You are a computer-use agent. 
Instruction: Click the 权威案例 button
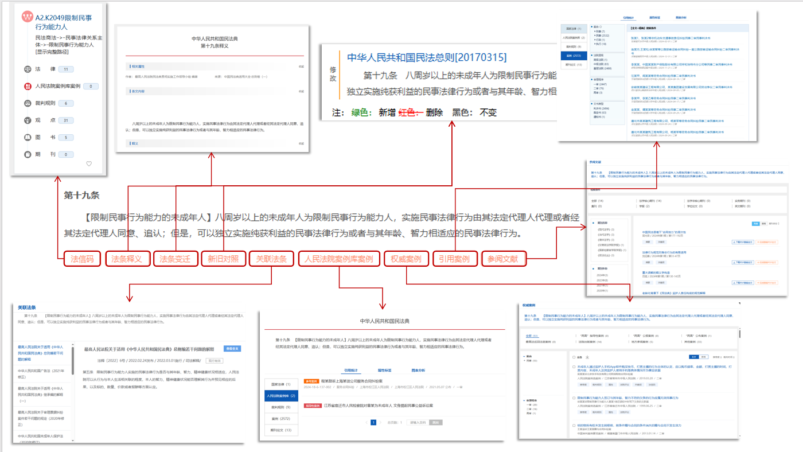407,259
